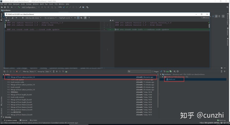
Task: Go to previous difference arrow in diff viewer
Action: click(6, 18)
